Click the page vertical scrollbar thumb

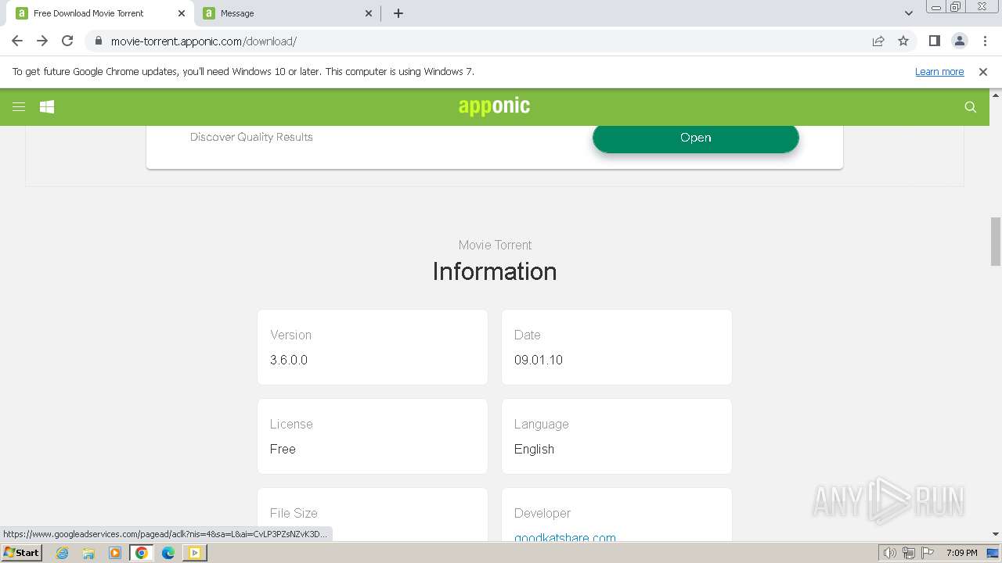click(996, 242)
